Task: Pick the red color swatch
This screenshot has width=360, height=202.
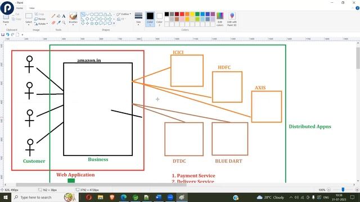Action: 182,14
